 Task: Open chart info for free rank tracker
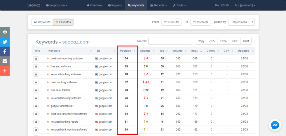point(36,90)
